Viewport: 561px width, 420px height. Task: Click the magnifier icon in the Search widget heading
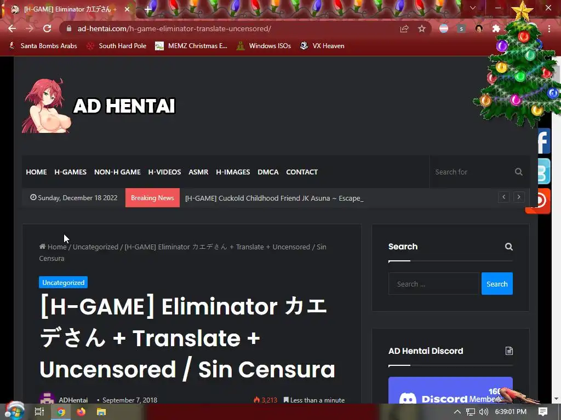[509, 247]
